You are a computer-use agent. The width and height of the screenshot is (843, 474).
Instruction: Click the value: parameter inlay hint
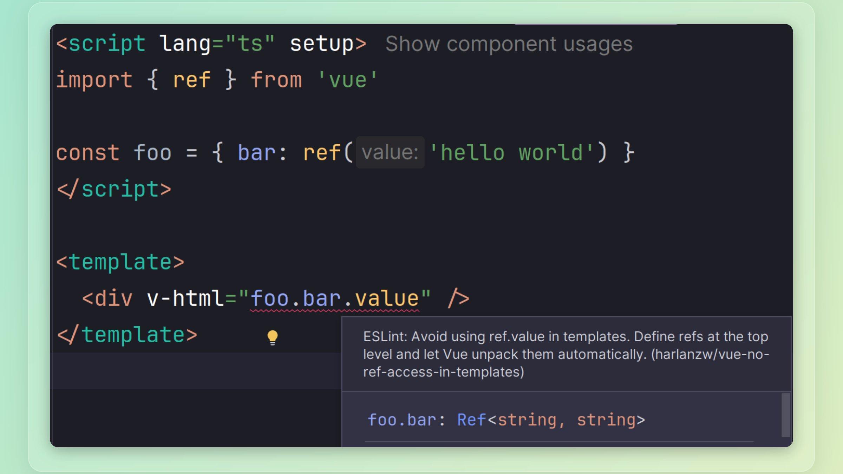tap(390, 153)
